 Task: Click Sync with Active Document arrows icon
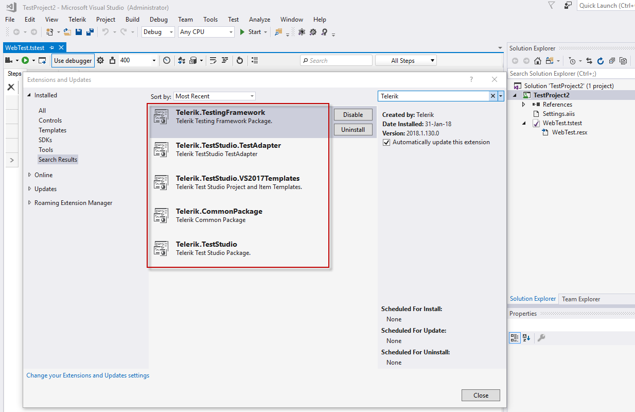tap(589, 61)
